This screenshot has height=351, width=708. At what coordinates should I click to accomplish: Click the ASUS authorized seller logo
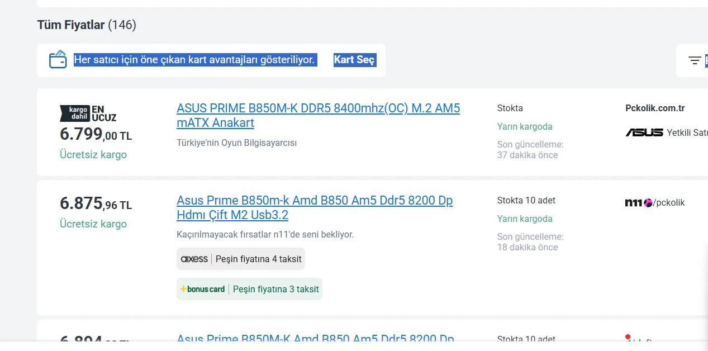644,132
